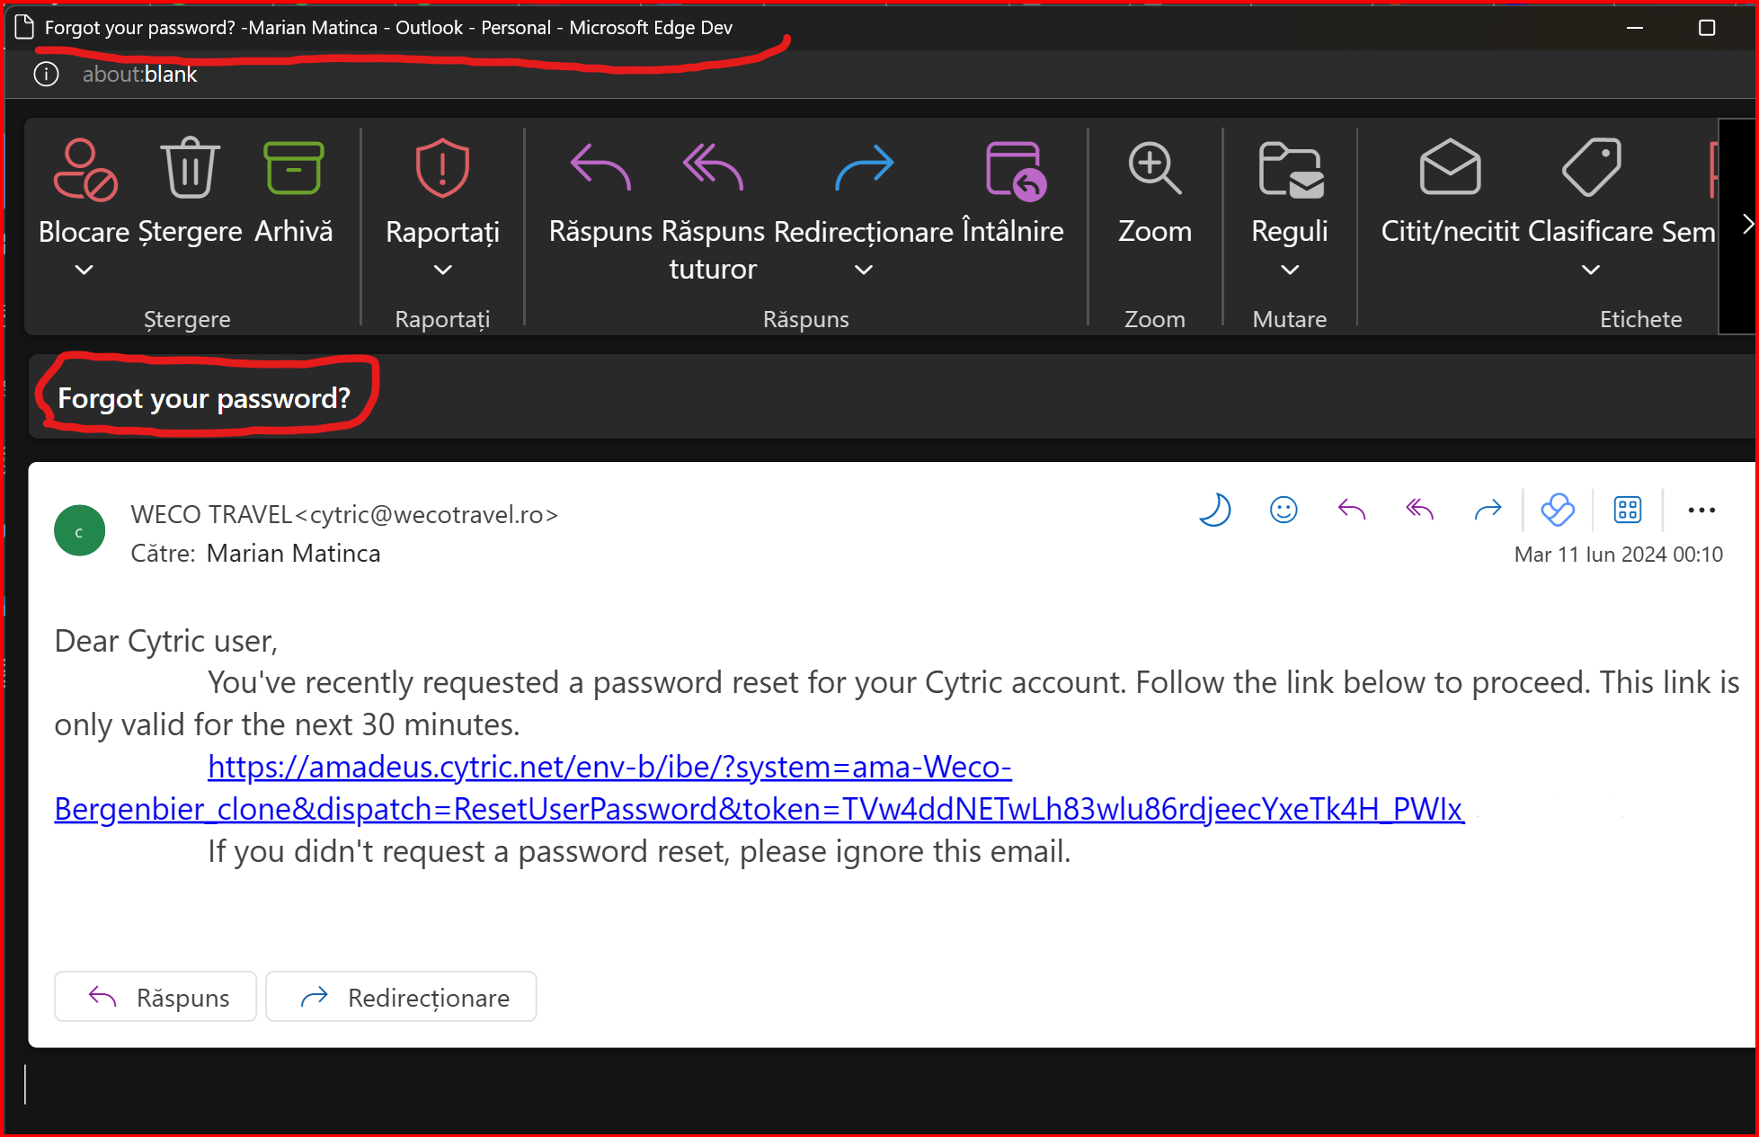Click the site info icon beside about:blank
Image resolution: width=1759 pixels, height=1137 pixels.
pos(46,74)
